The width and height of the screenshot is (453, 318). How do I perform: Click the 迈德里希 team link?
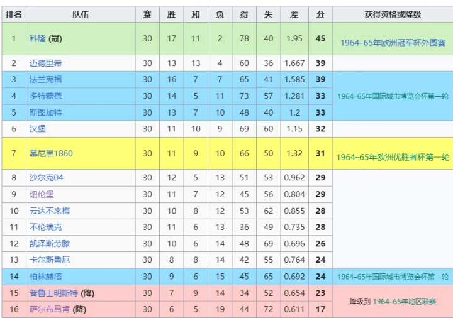pyautogui.click(x=45, y=63)
